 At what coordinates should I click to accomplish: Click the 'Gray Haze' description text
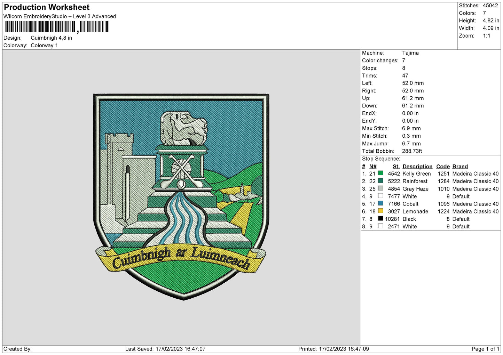416,189
